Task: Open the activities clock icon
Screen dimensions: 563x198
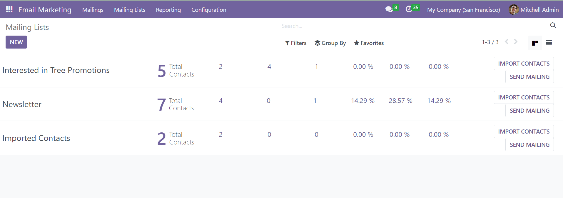Action: click(409, 9)
